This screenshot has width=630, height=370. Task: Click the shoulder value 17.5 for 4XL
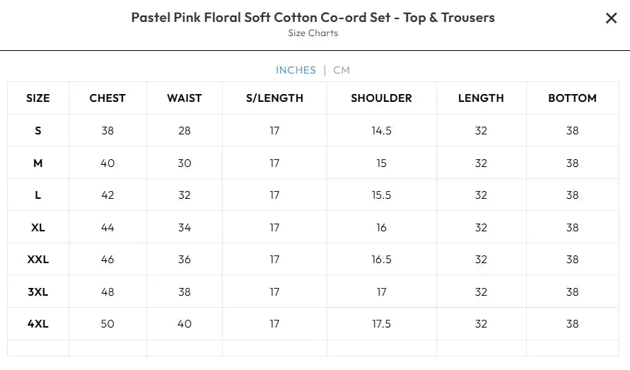(x=381, y=324)
